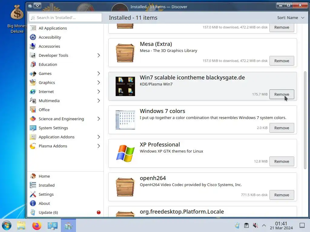Click the XP Professional Windows logo
Viewport: 310px width, 232px height.
pyautogui.click(x=125, y=153)
